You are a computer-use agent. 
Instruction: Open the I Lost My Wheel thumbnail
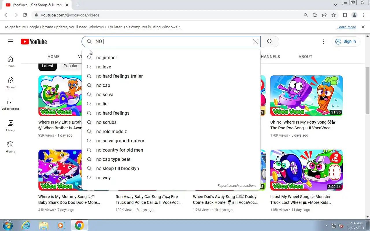306,170
